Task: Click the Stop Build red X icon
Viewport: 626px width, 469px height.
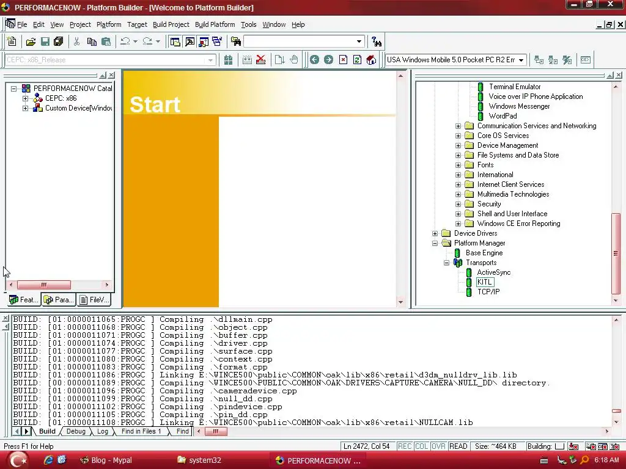Action: click(x=260, y=60)
